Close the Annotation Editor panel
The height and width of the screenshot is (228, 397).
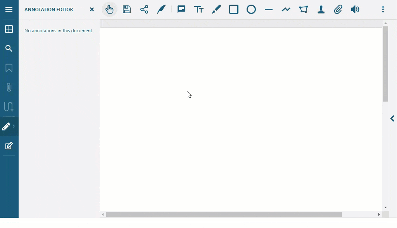point(92,9)
